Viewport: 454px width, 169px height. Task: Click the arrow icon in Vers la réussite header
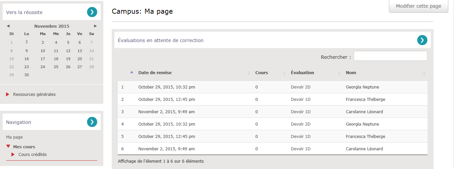pos(92,12)
